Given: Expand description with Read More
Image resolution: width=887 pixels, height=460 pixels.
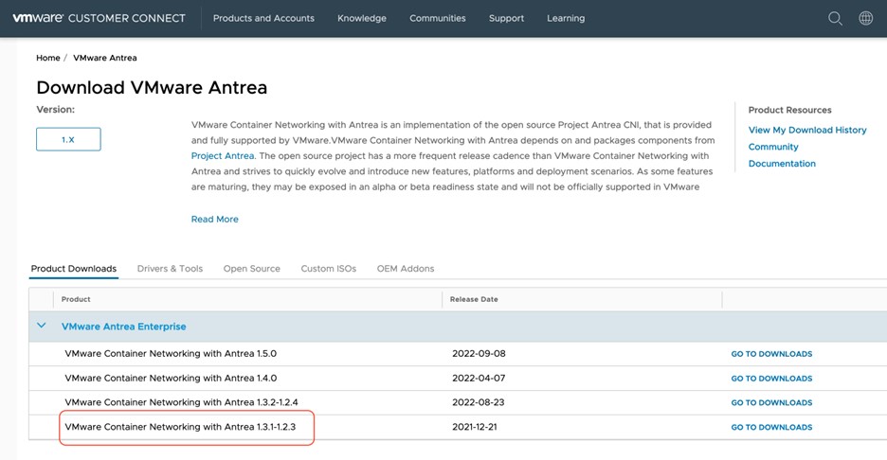Looking at the screenshot, I should [x=214, y=219].
